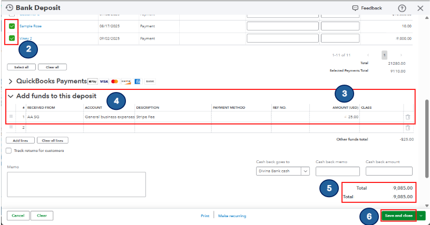Click Viney 2 memo input field
Screen dimensions: 430x225
click(283, 38)
